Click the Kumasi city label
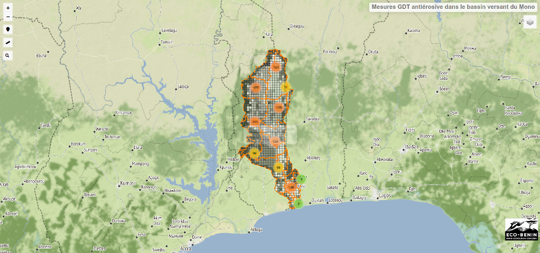 click(x=128, y=182)
